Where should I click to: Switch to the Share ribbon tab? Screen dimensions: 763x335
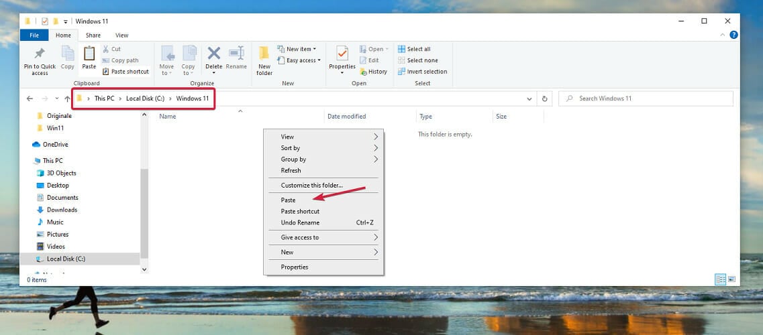[x=93, y=35]
